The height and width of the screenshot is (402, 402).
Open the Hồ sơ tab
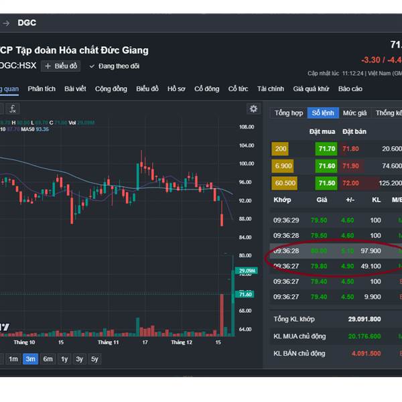tap(176, 88)
